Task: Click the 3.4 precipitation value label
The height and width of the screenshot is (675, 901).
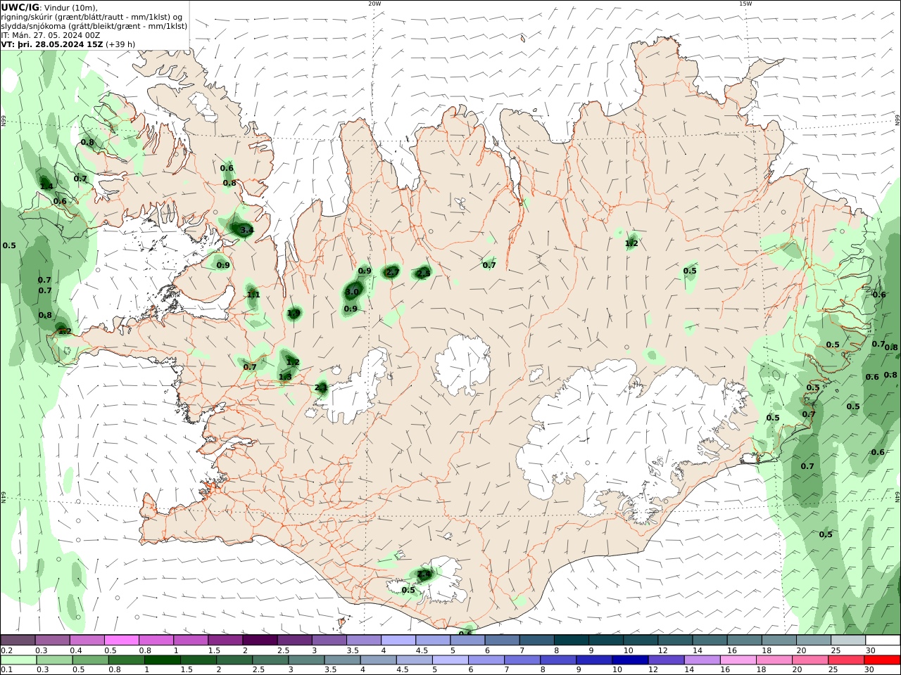Action: click(x=246, y=231)
